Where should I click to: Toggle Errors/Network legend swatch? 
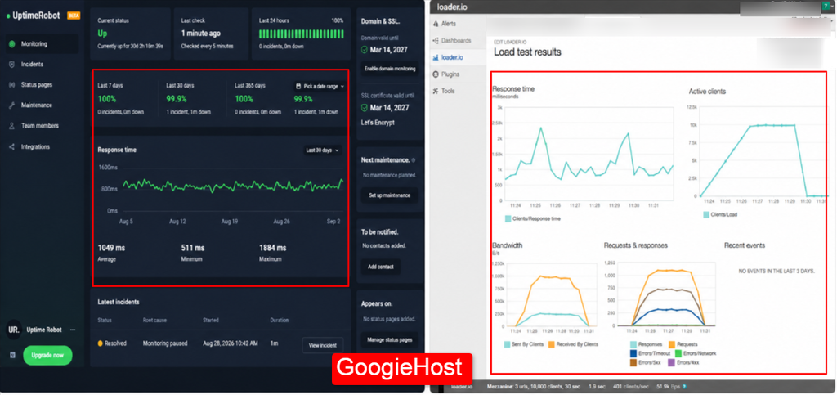click(678, 353)
